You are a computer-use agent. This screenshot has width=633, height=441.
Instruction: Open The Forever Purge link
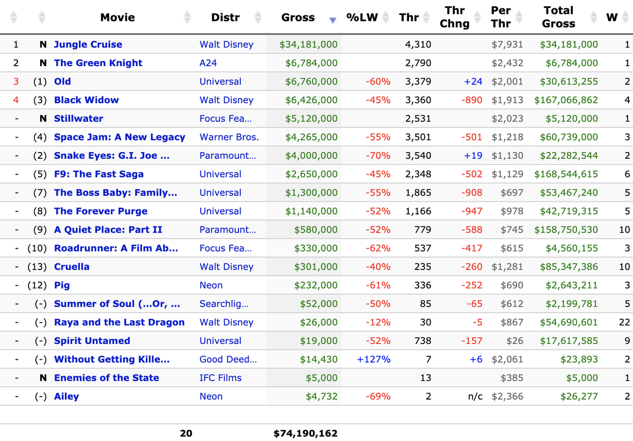coord(101,211)
